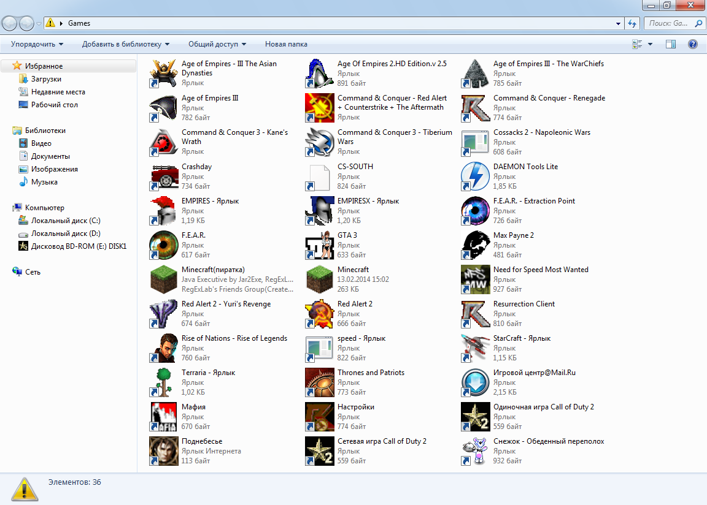Click the Red Alert 2 hammer and sickle icon

(320, 314)
